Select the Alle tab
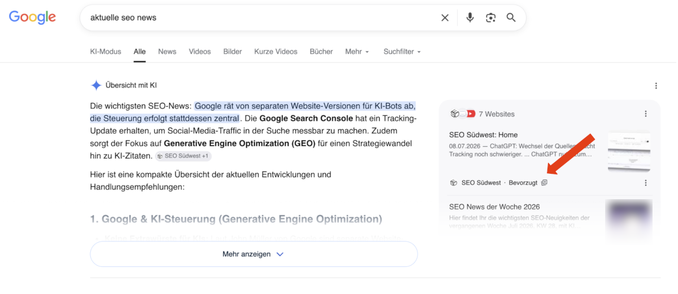The height and width of the screenshot is (294, 678). (x=140, y=51)
